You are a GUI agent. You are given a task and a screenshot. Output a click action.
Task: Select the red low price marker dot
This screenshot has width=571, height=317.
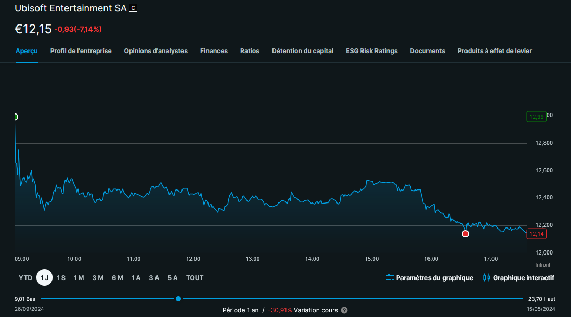[x=465, y=234]
